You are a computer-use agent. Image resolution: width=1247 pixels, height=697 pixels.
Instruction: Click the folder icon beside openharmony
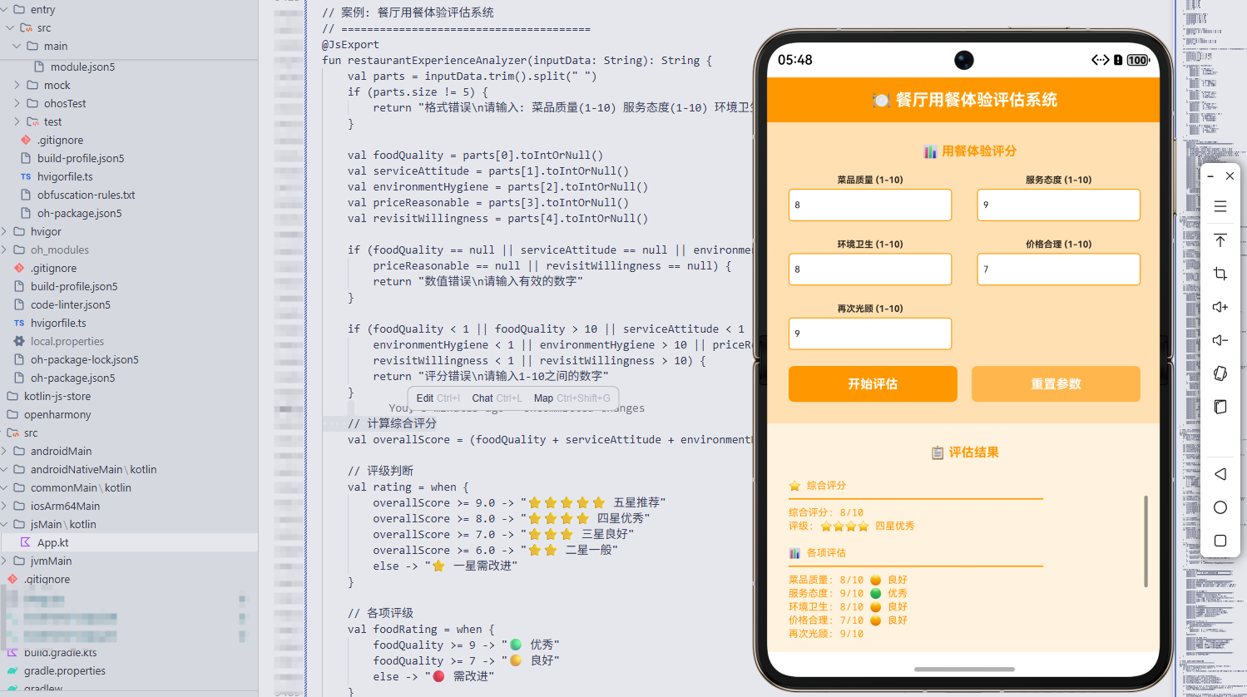click(12, 414)
